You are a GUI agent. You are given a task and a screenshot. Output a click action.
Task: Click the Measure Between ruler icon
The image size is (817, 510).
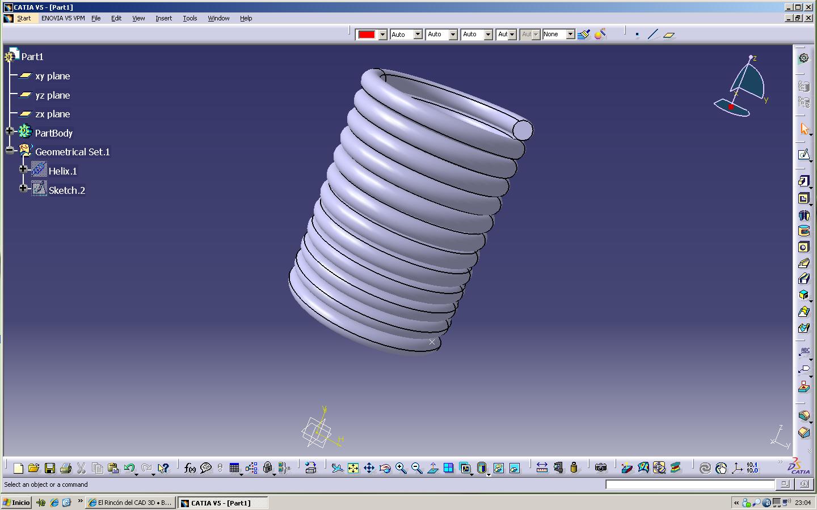tap(542, 468)
